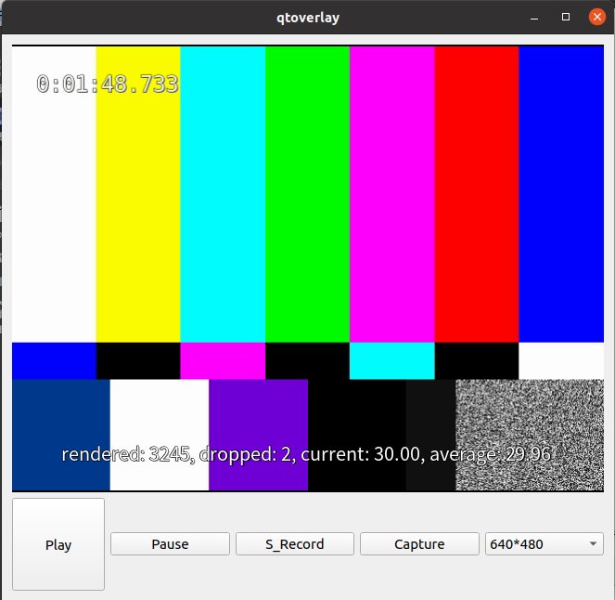
Task: Click the timestamp overlay 0:01:48.733
Action: tap(108, 84)
